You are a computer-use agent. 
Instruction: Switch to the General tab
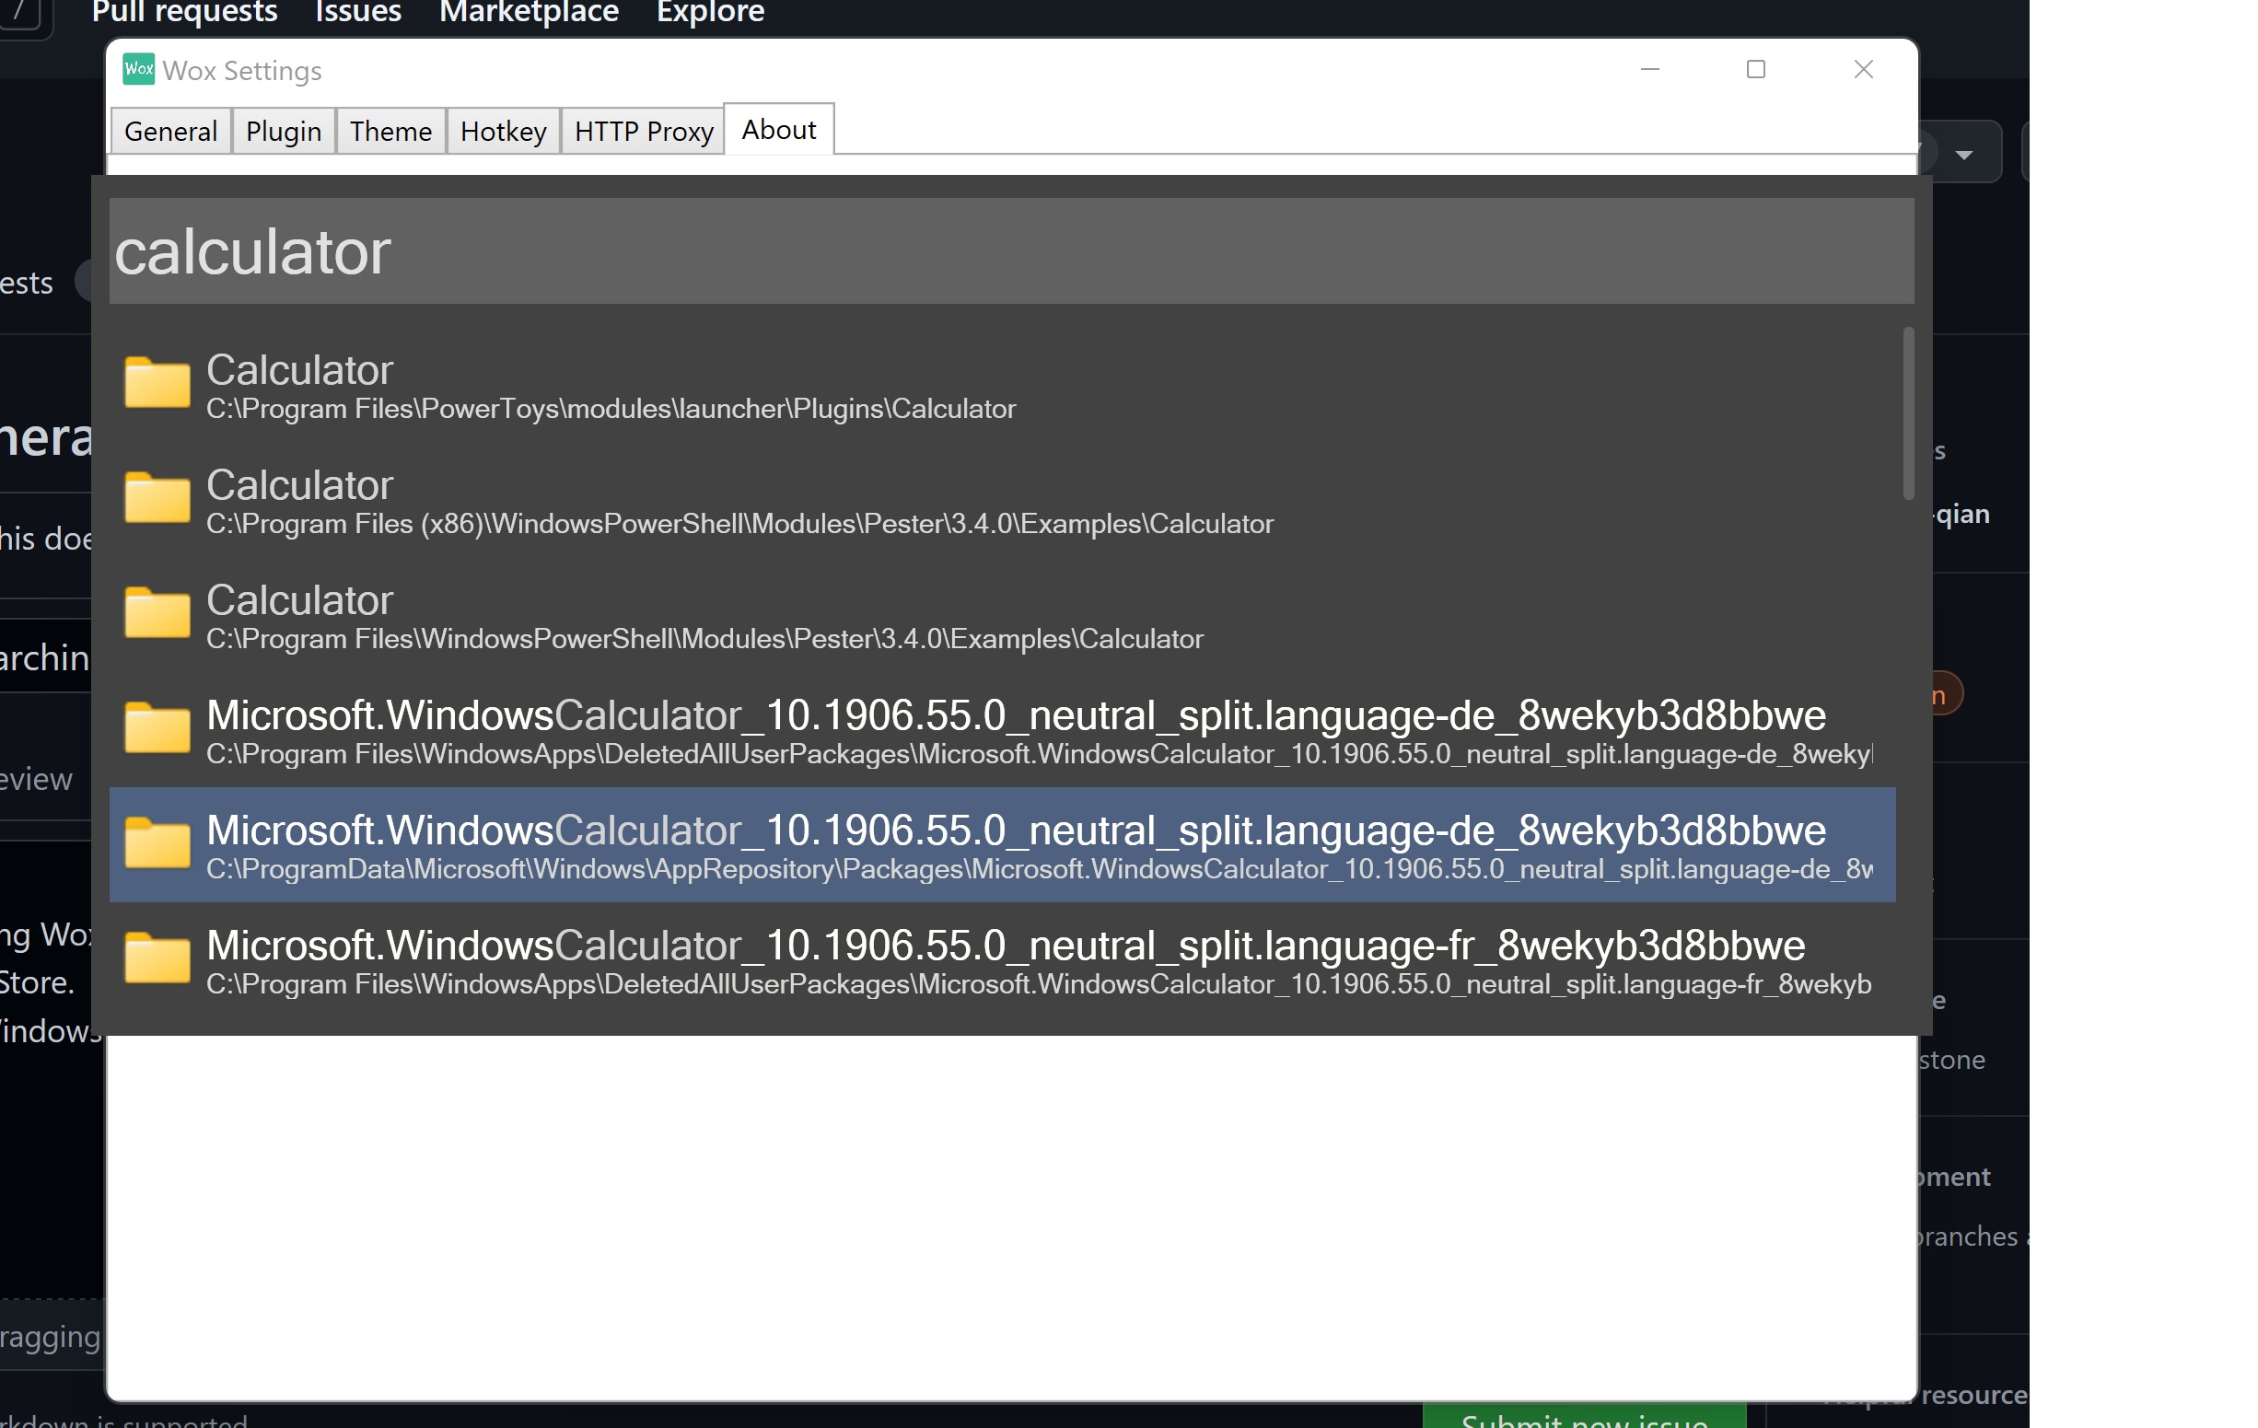point(169,132)
